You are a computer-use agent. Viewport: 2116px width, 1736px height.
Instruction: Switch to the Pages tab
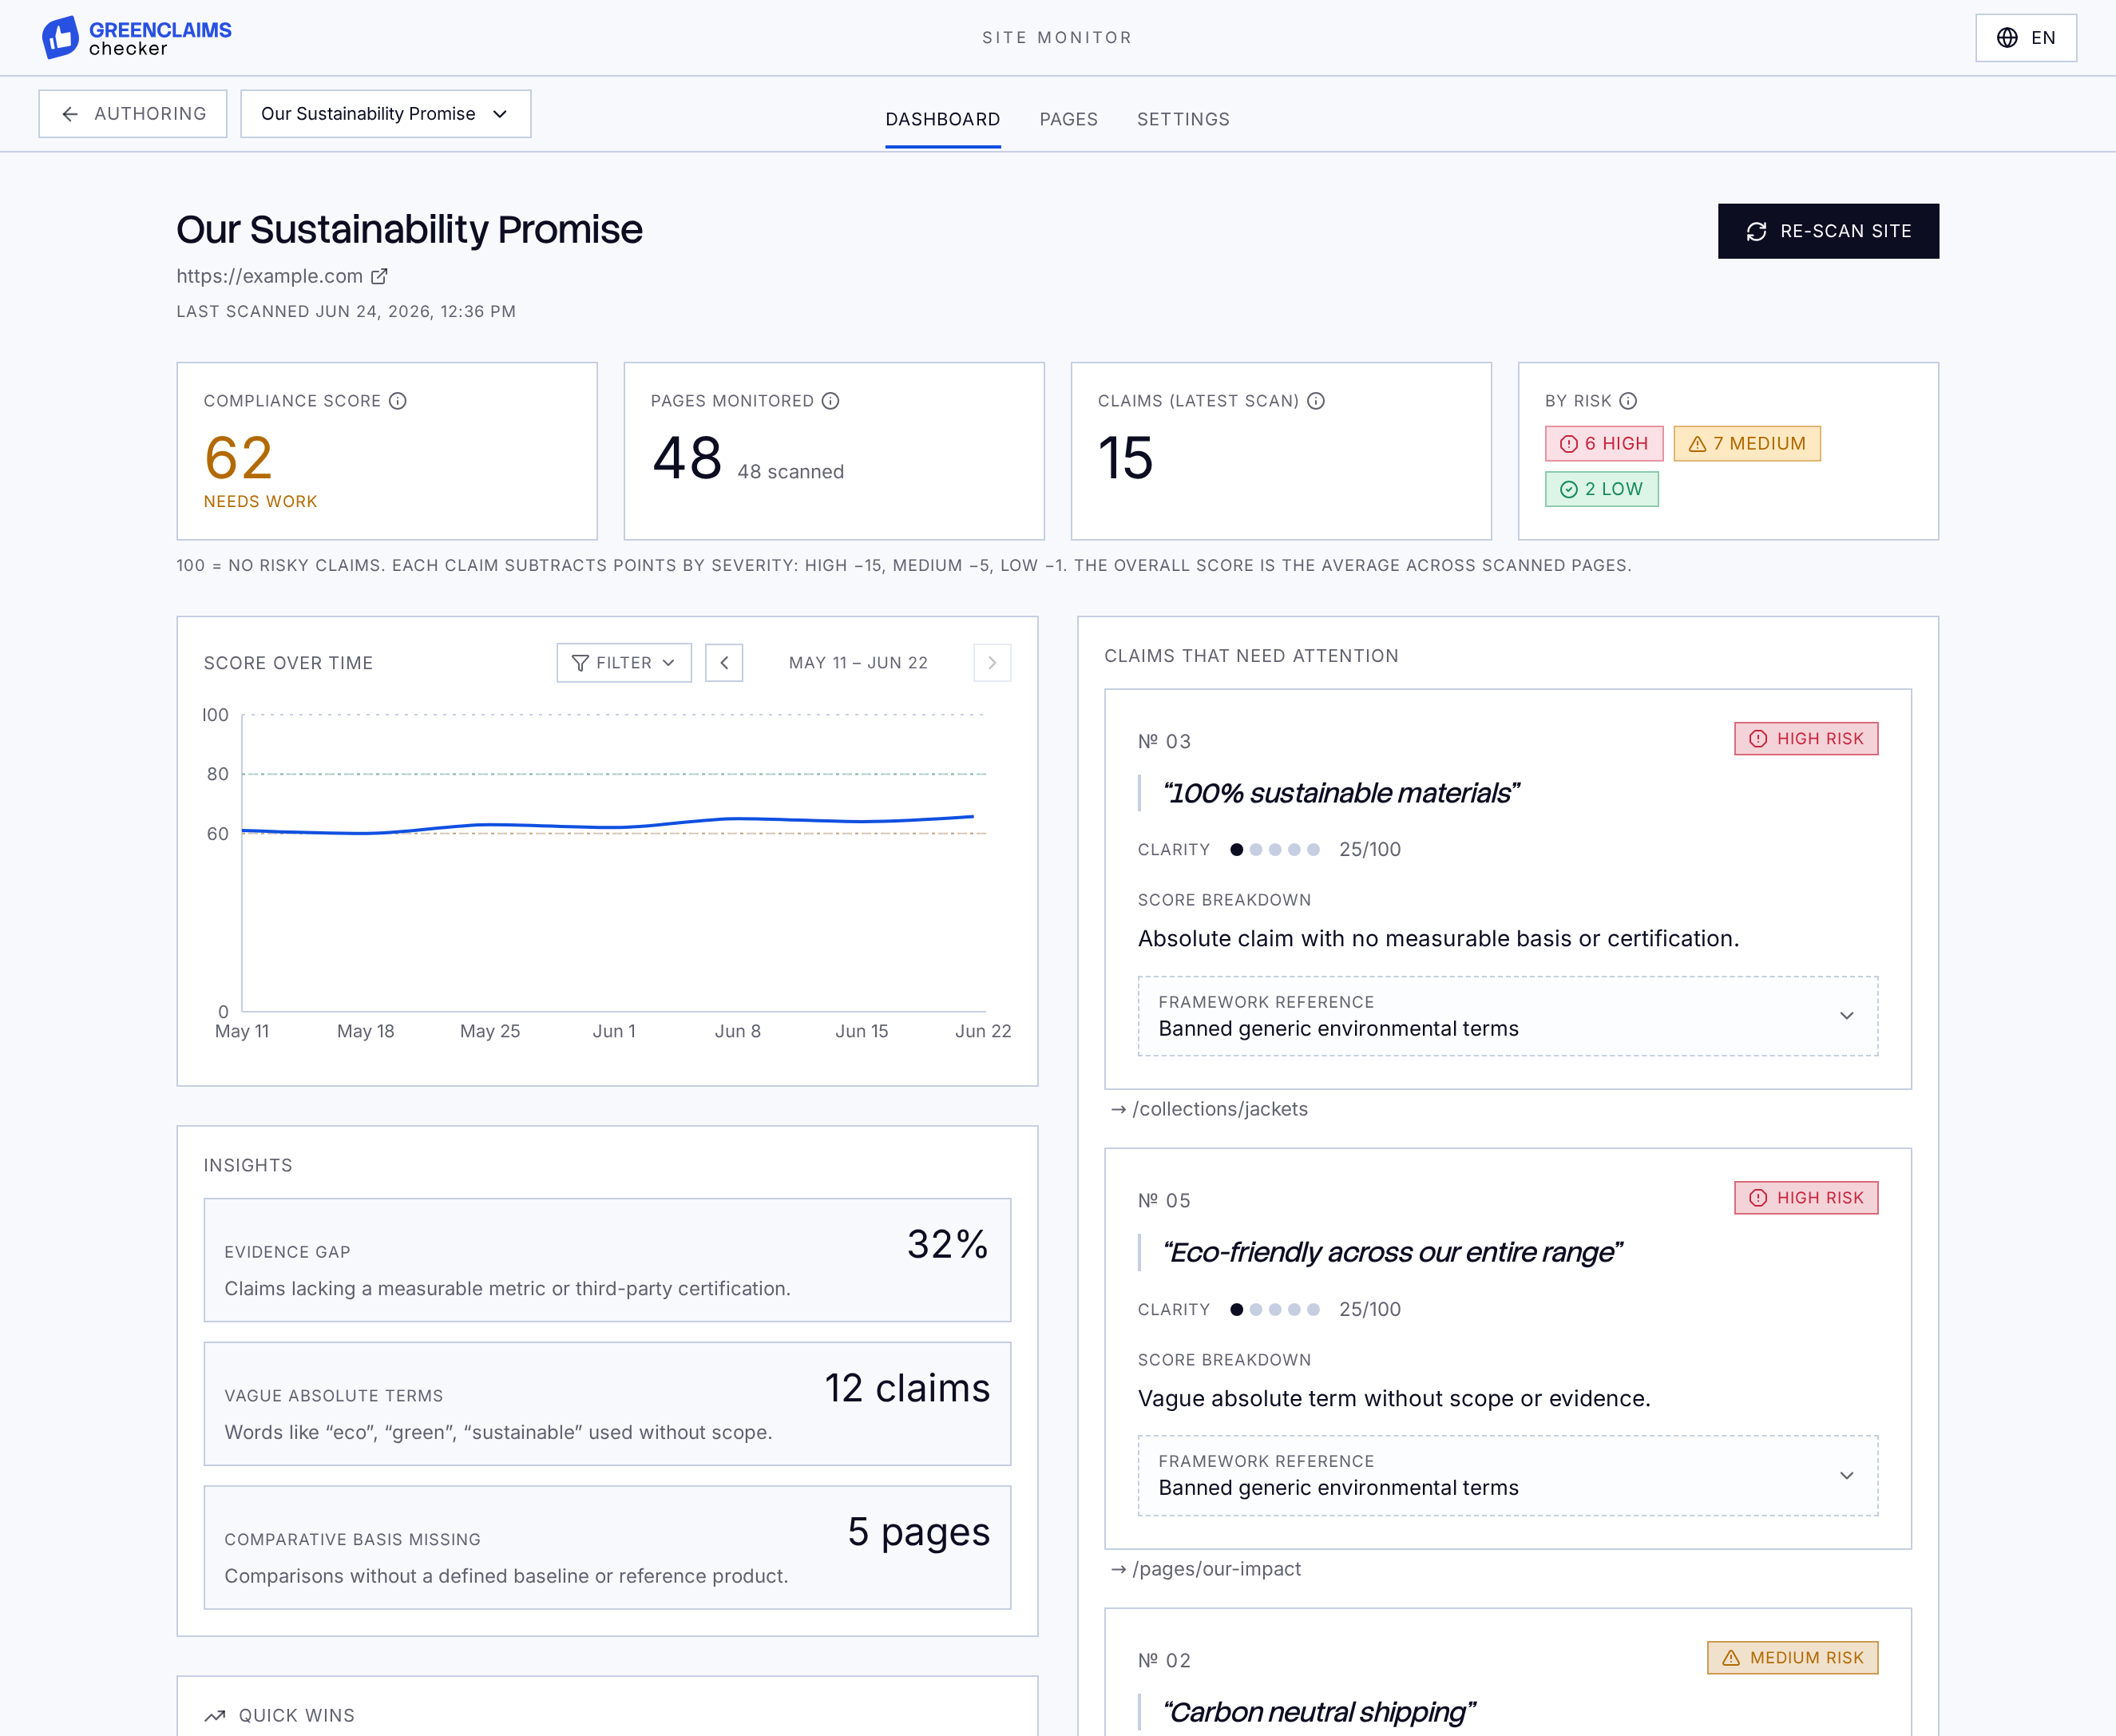pyautogui.click(x=1068, y=119)
